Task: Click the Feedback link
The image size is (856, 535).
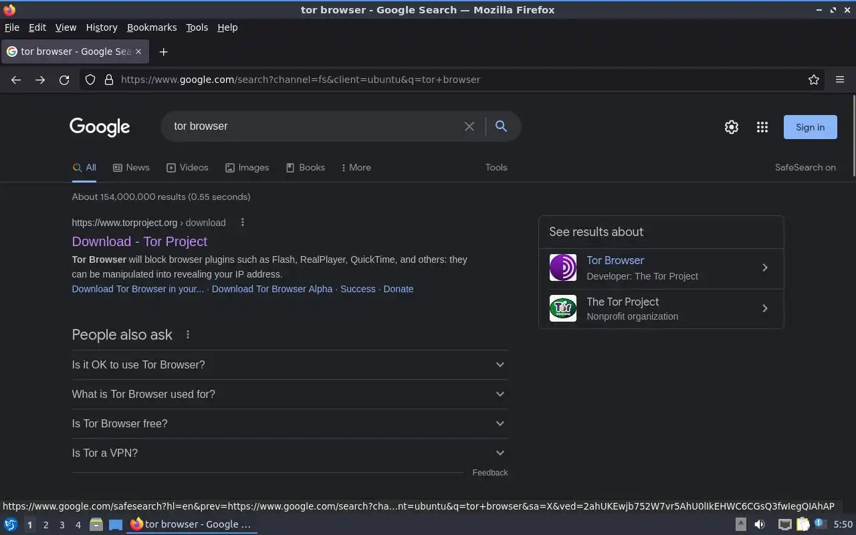Action: coord(490,473)
